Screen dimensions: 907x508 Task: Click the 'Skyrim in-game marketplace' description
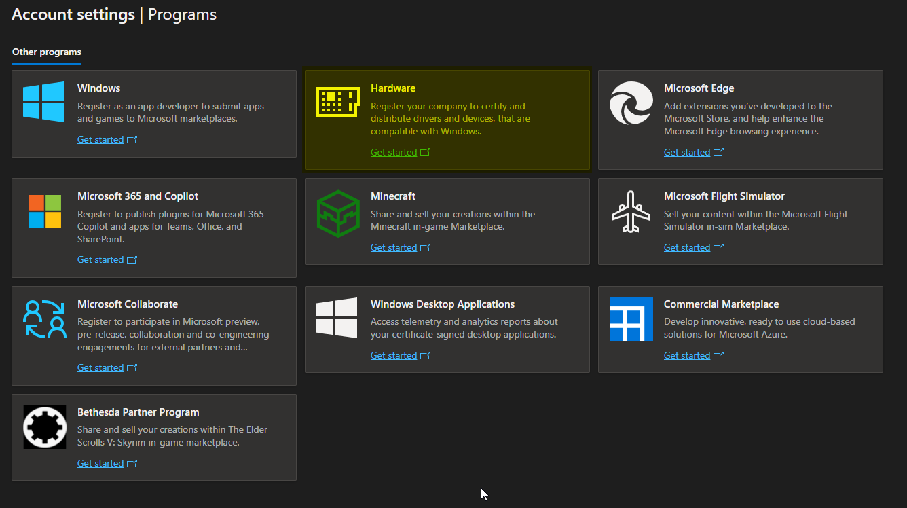(x=172, y=436)
